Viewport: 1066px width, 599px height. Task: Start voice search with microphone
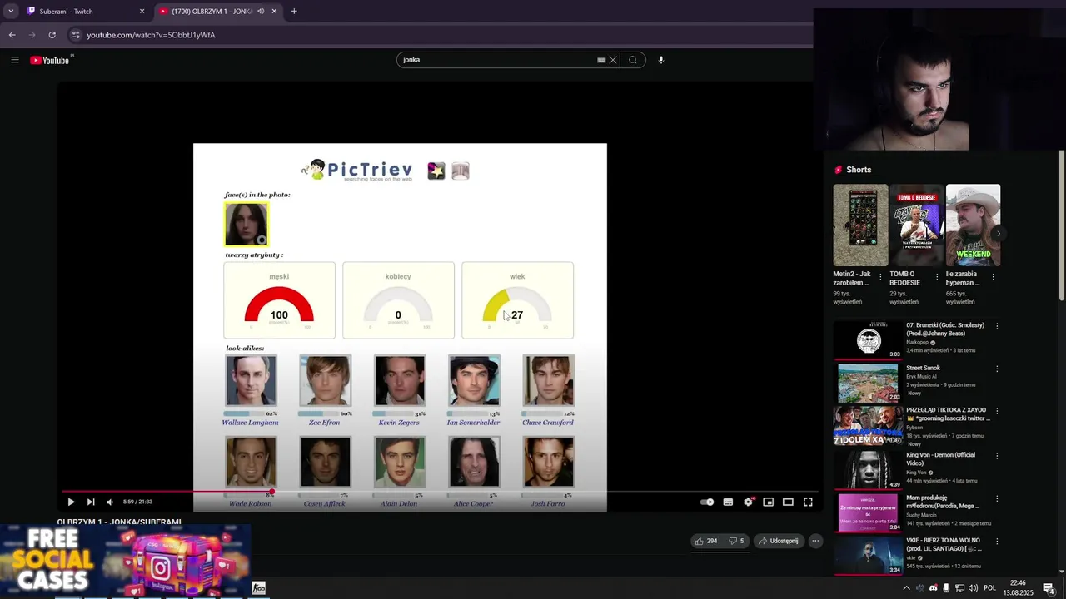661,60
